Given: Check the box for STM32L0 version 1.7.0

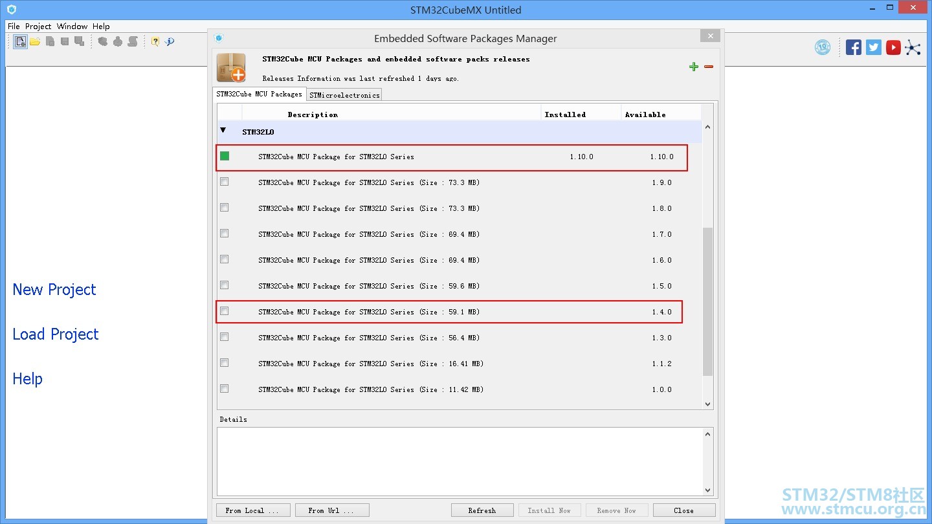Looking at the screenshot, I should [x=225, y=234].
